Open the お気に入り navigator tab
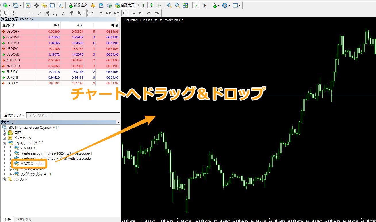 (24, 219)
